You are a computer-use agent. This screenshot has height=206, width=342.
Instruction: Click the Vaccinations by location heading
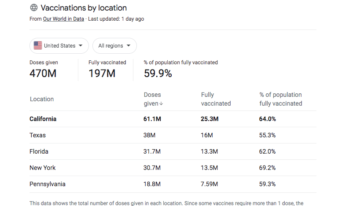coord(84,8)
